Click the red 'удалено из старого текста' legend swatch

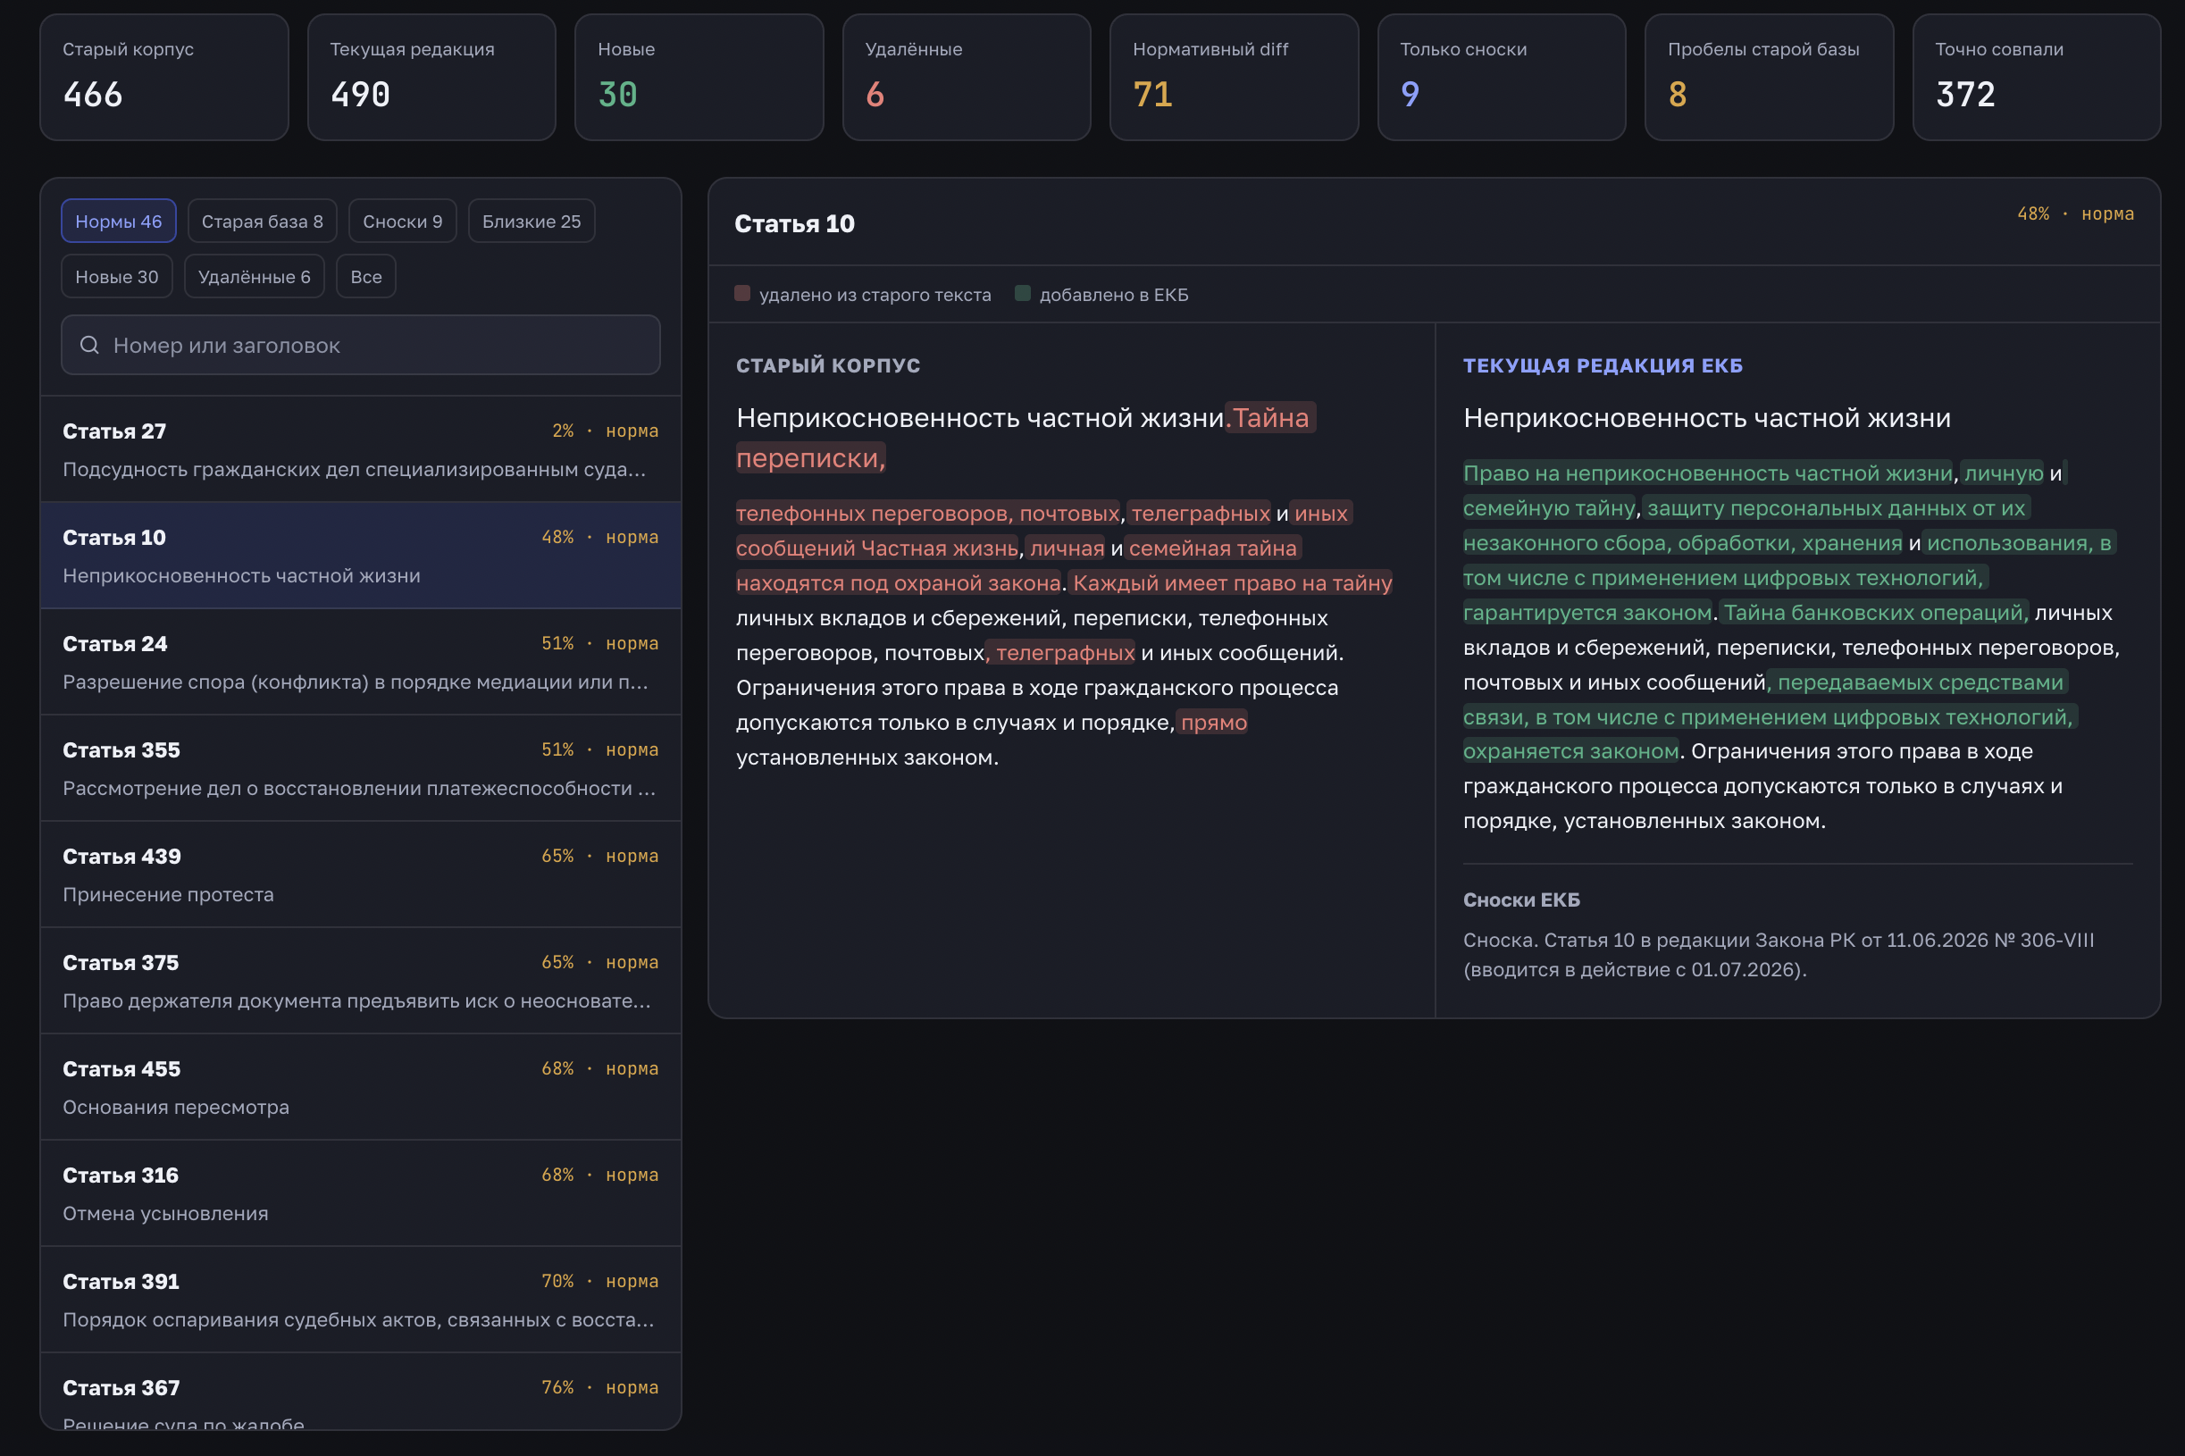point(742,293)
